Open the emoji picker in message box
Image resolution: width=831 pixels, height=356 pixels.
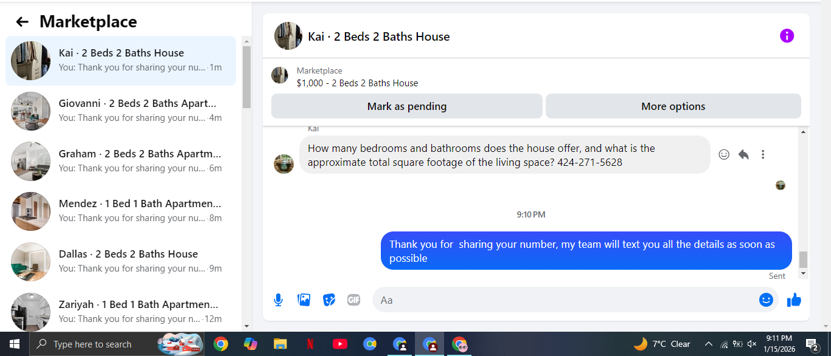tap(766, 300)
